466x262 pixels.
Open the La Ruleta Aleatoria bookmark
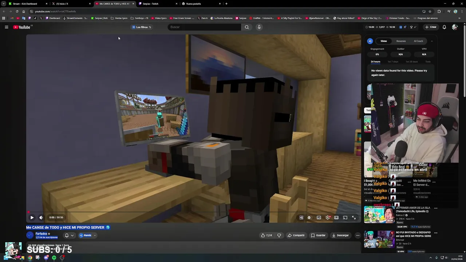[221, 18]
